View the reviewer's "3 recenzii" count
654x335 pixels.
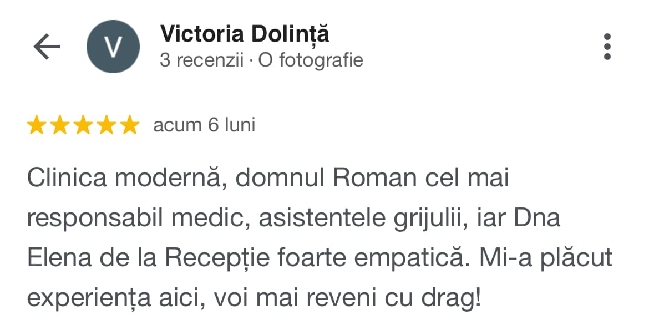pos(201,60)
